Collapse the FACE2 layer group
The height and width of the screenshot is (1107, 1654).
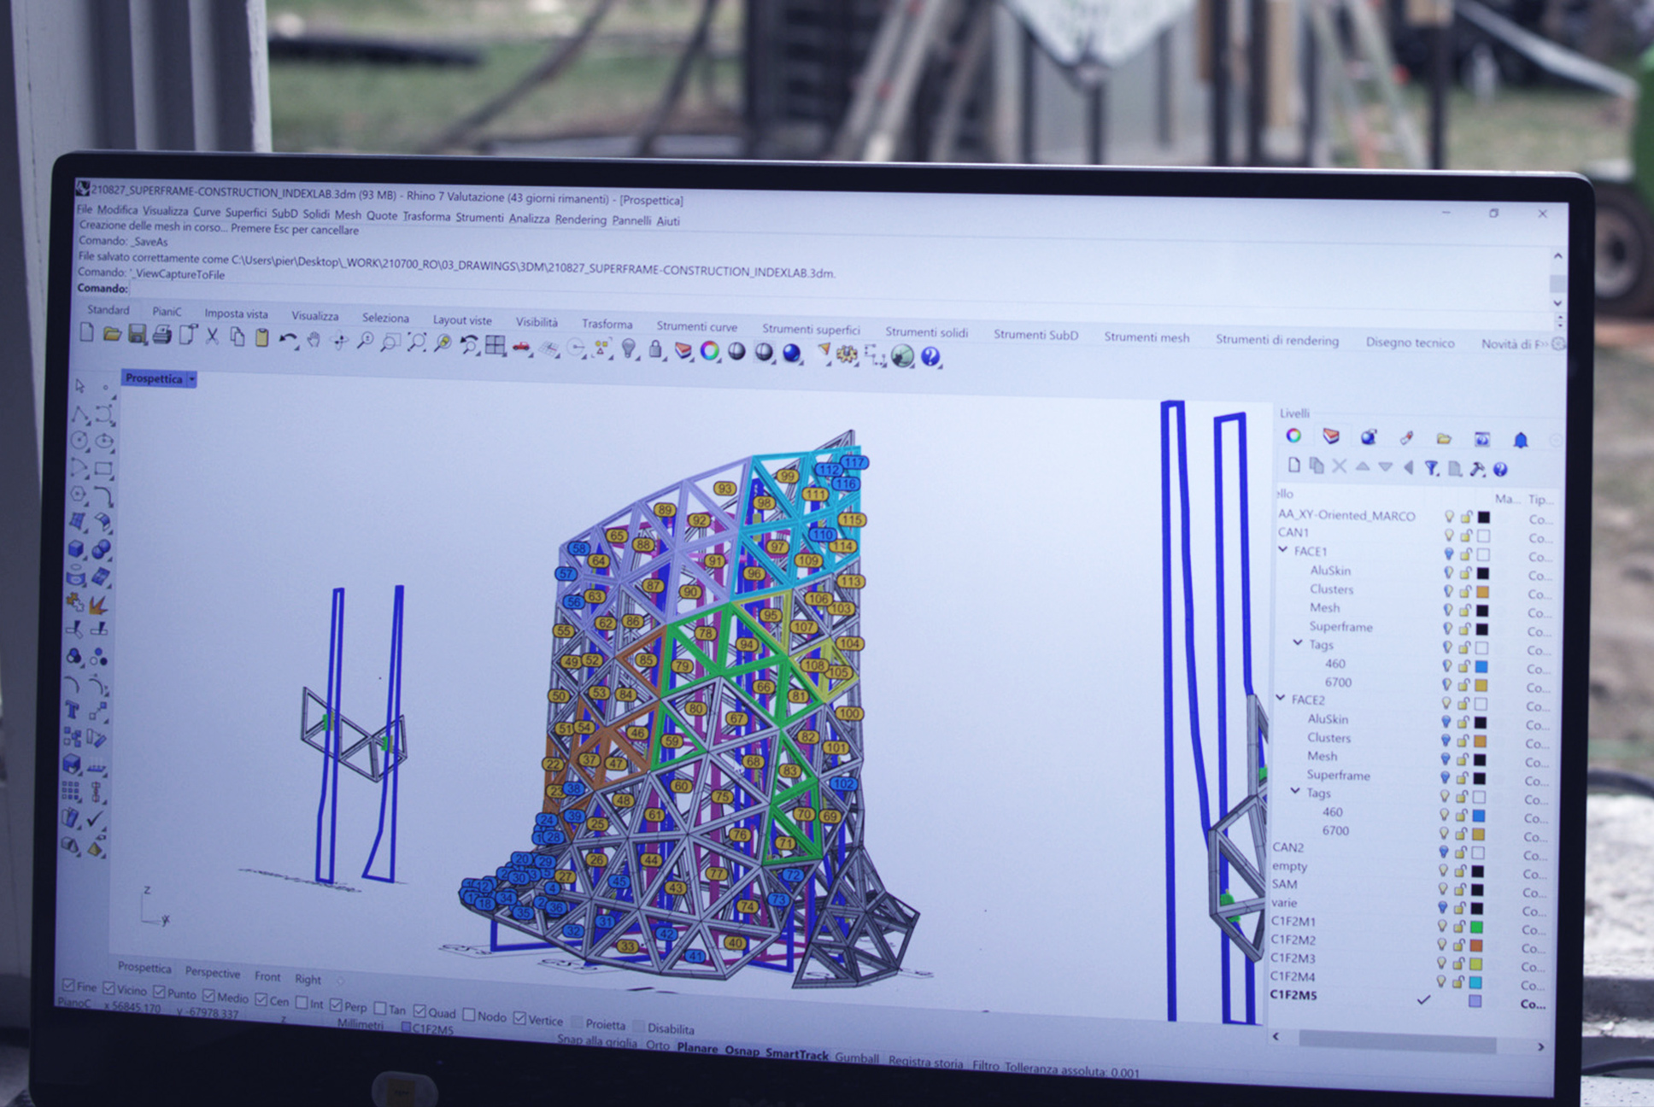[x=1281, y=698]
